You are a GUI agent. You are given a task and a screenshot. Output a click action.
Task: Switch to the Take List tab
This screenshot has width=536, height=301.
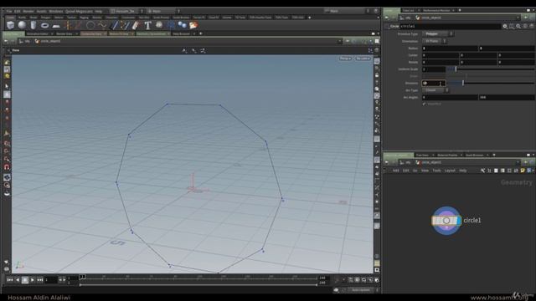408,11
